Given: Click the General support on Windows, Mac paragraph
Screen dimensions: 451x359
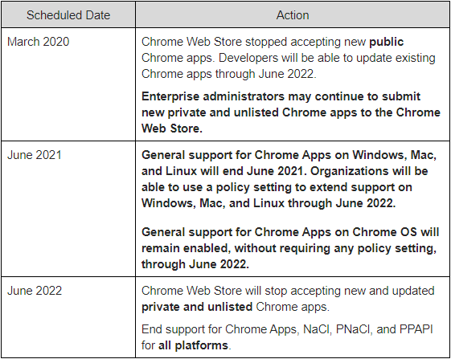Looking at the screenshot, I should coord(289,179).
